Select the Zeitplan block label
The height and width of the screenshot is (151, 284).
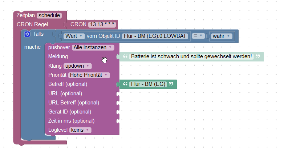click(x=25, y=15)
